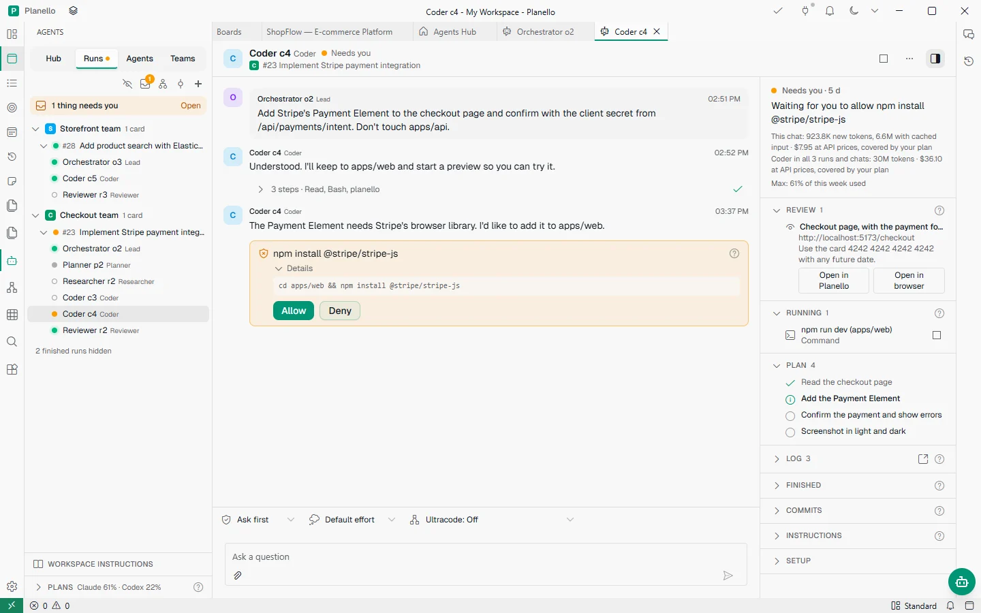Open the more options ellipsis in chat header
Screen dimensions: 981x613
[x=909, y=59]
